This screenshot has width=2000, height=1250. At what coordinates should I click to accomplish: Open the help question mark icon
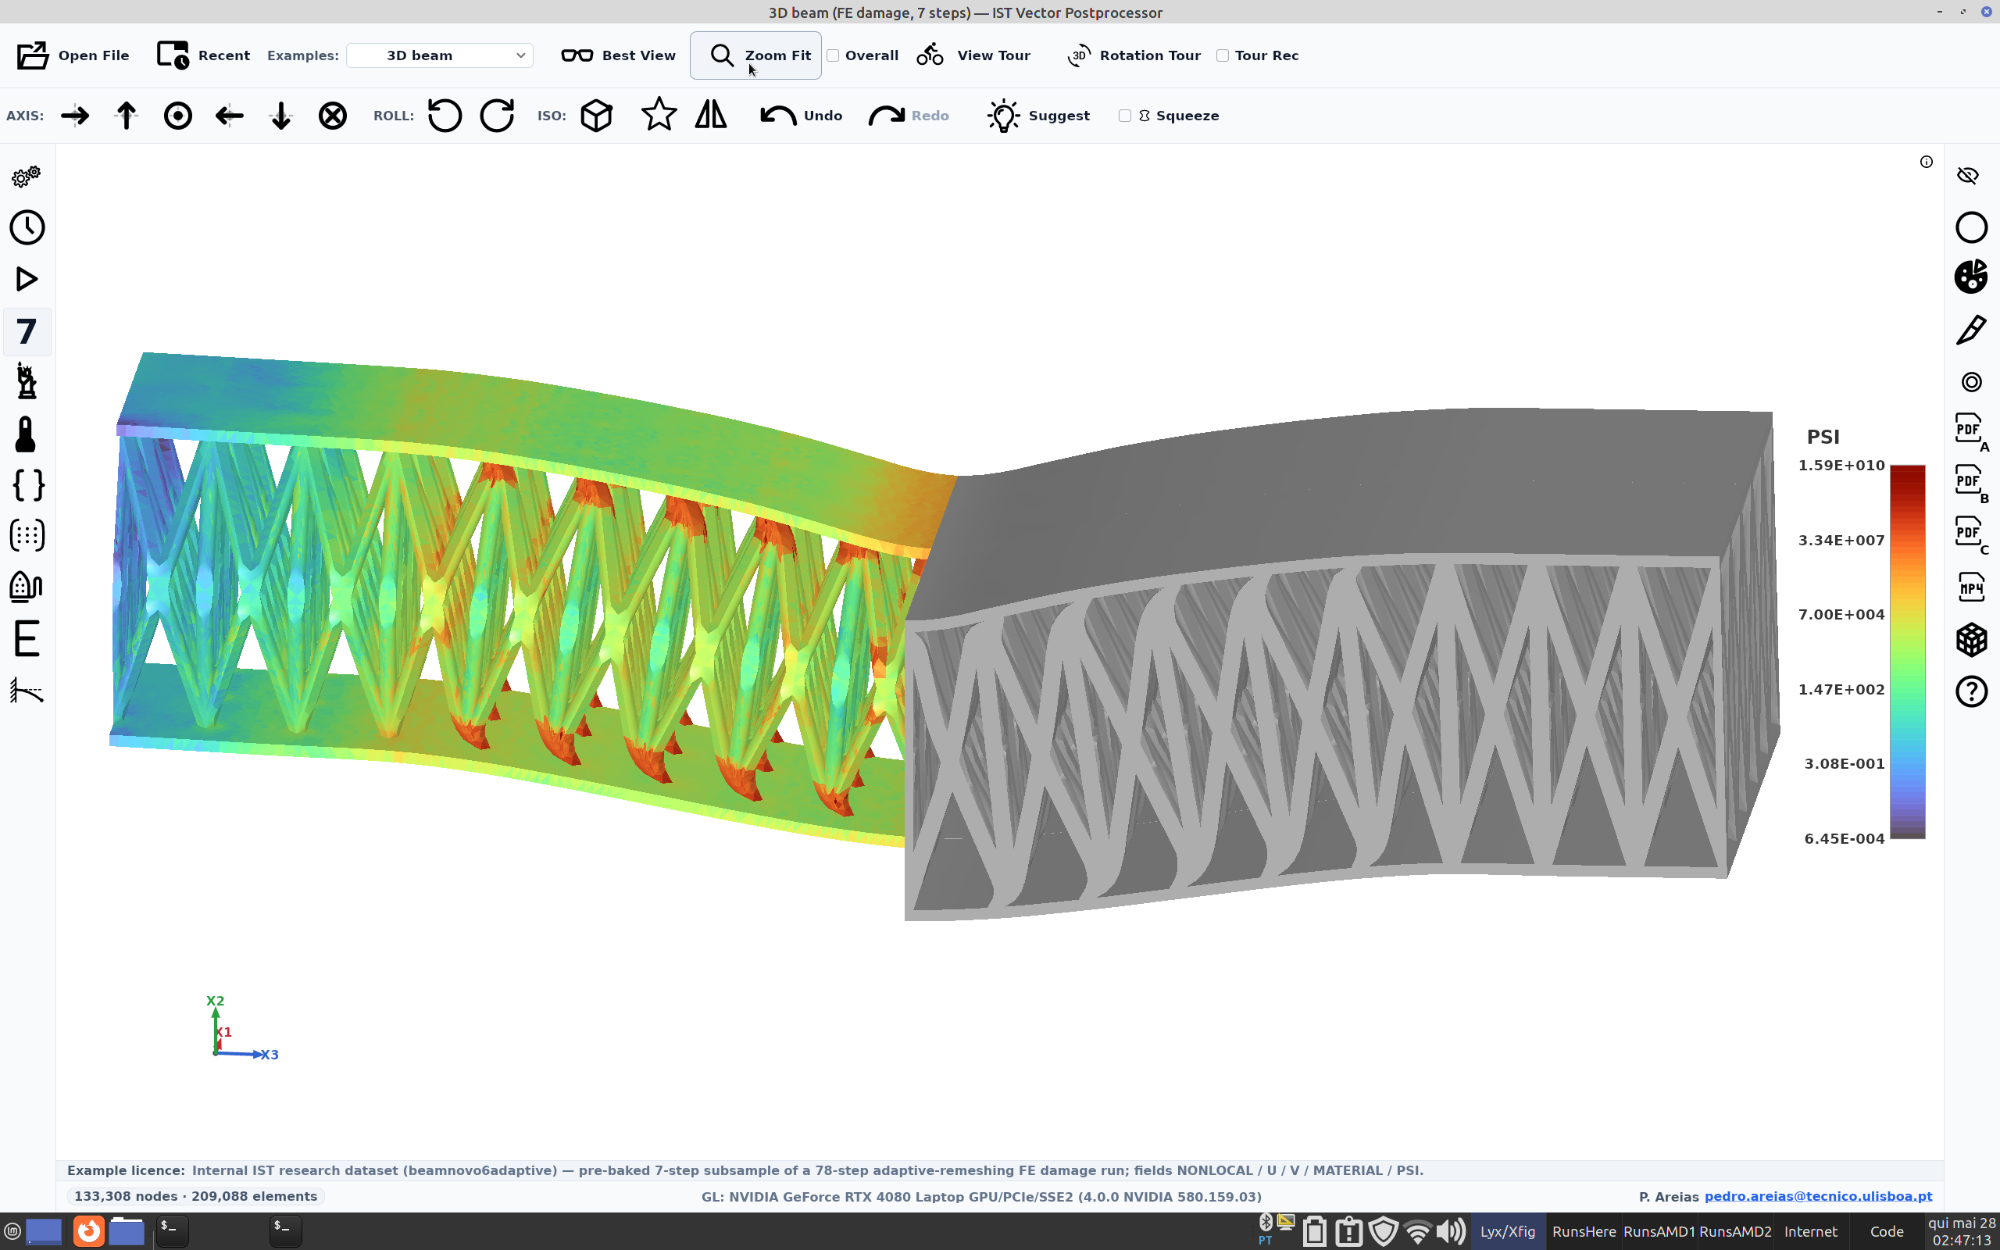(1971, 691)
